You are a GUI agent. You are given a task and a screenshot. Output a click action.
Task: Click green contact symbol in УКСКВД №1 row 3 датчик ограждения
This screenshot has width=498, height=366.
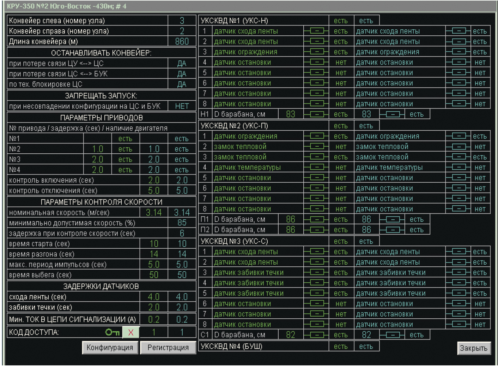316,52
